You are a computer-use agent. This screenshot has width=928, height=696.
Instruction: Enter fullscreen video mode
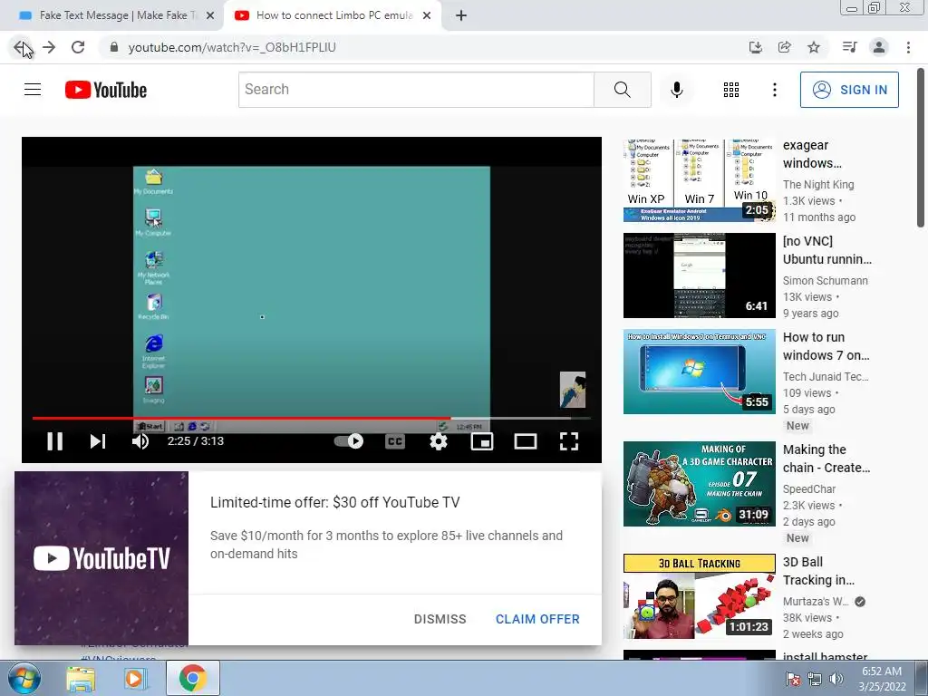pyautogui.click(x=569, y=441)
